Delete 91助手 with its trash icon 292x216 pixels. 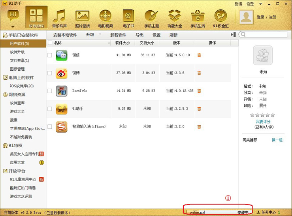coord(199,109)
